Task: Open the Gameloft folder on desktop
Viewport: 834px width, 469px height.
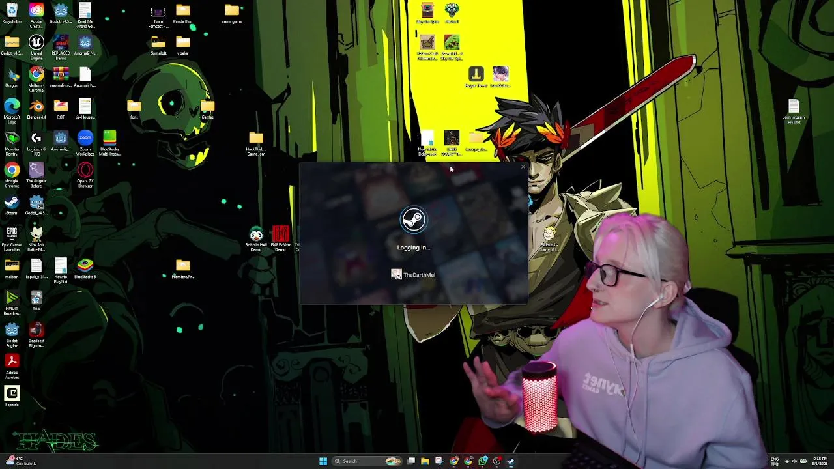Action: (x=158, y=46)
